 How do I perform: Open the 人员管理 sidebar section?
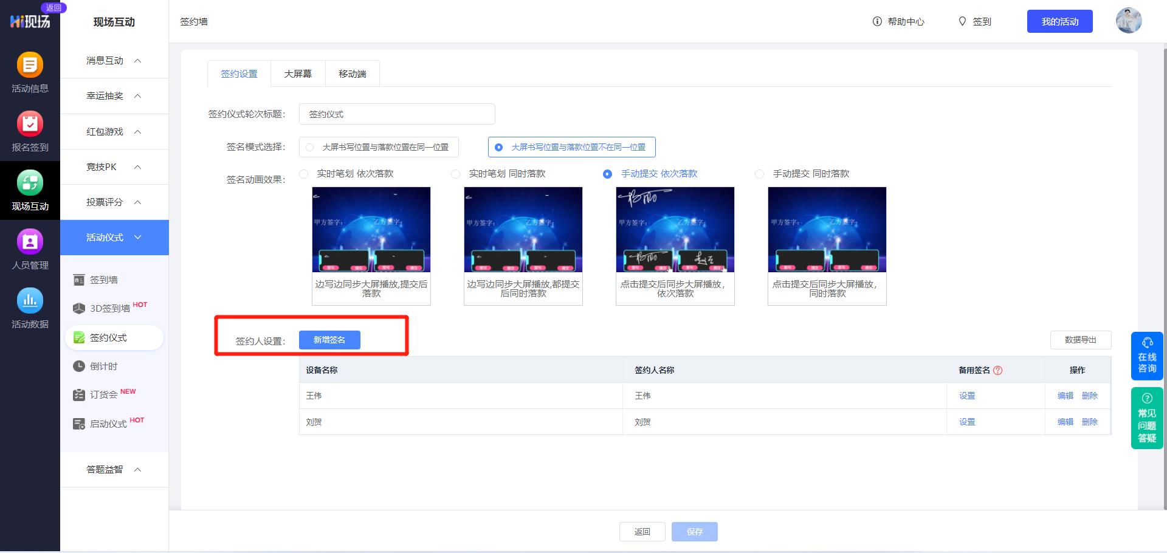(x=30, y=250)
